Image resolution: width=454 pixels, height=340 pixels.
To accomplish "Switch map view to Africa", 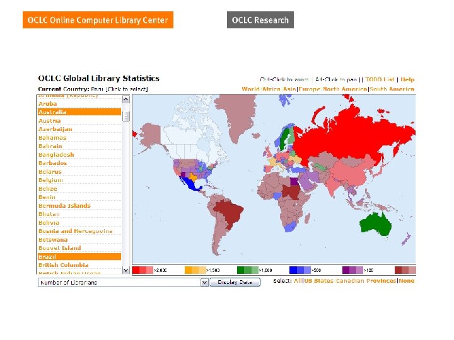I will point(271,89).
